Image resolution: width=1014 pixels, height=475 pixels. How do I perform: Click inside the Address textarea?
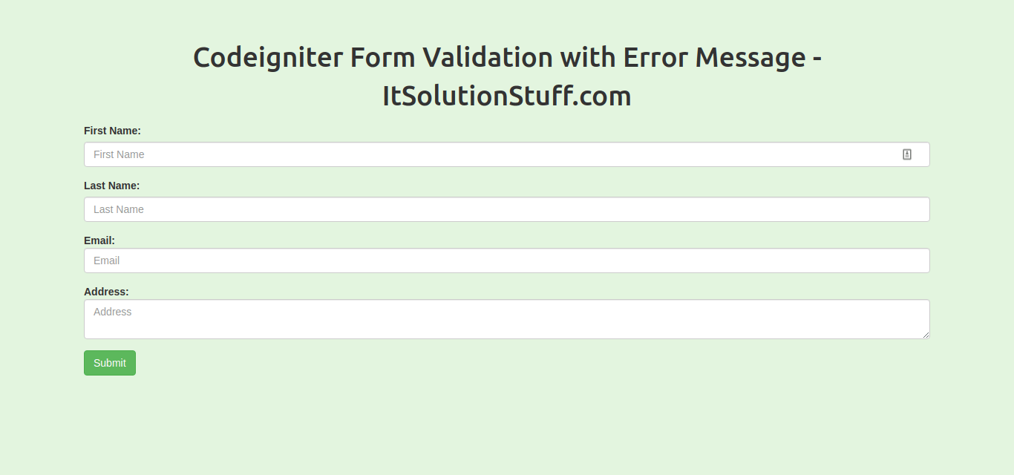[x=507, y=319]
